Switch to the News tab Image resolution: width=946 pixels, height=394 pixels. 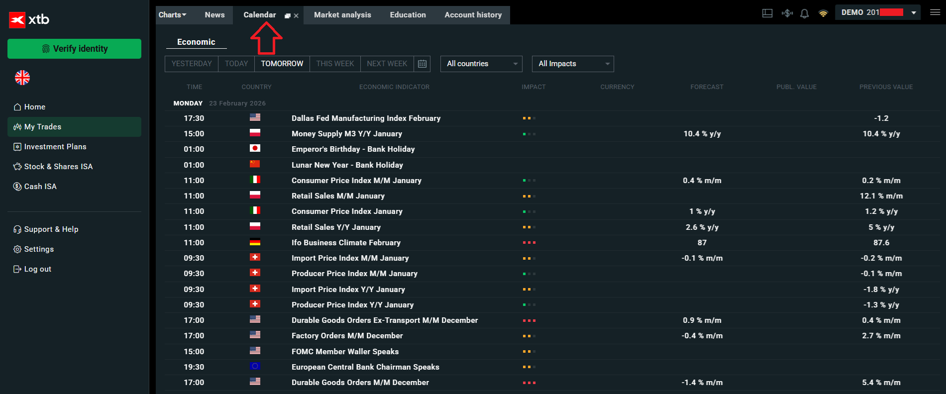coord(215,15)
